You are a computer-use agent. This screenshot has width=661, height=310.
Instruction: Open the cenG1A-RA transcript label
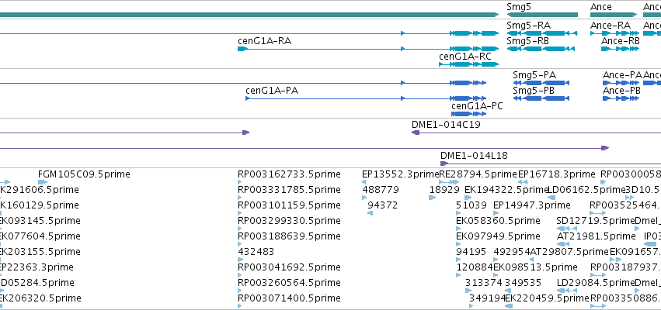[264, 41]
